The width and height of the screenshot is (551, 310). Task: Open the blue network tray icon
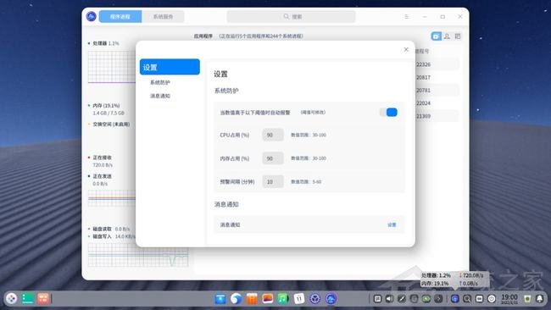tap(454, 299)
